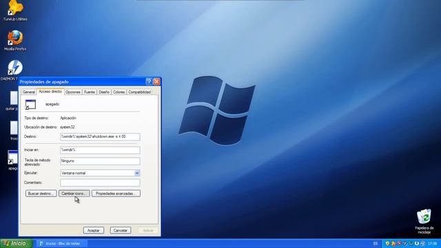Viewport: 441px width, 248px height.
Task: Click the Comentario input field
Action: pos(100,183)
